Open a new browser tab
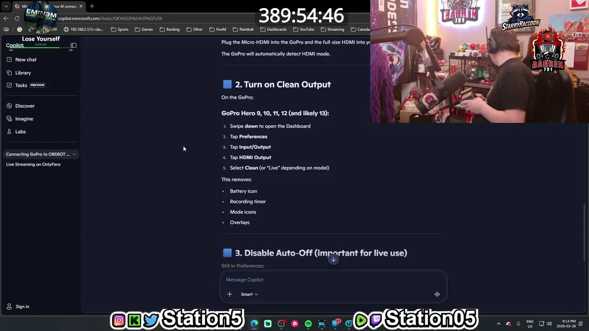 (x=92, y=6)
